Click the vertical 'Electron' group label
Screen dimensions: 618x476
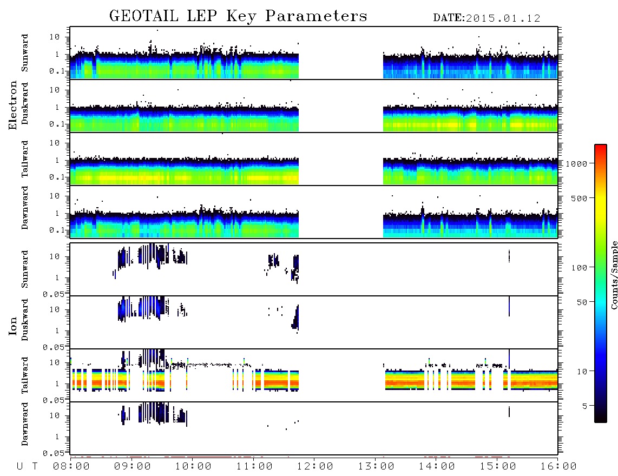point(12,105)
